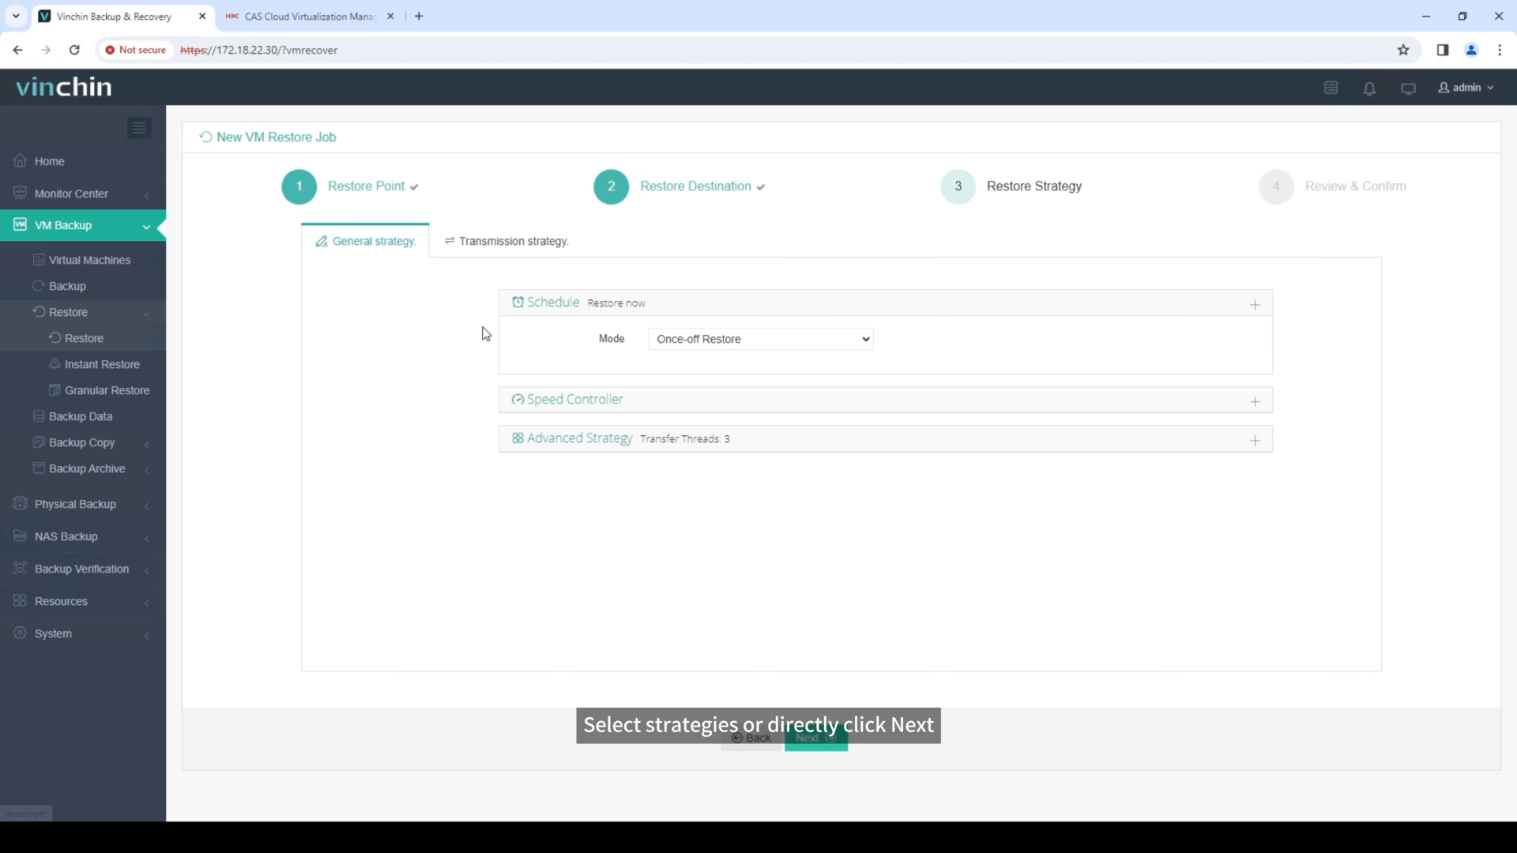Click the Back button
This screenshot has height=853, width=1517.
click(x=751, y=738)
